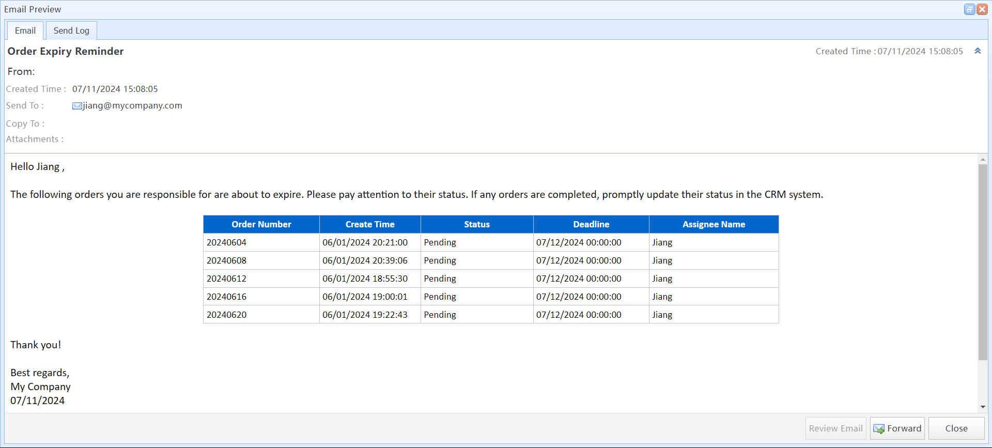Screen dimensions: 992x448
Task: Select order number 20240612
Action: point(227,279)
